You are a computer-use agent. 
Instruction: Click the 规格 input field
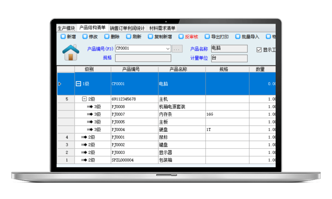[x=143, y=58]
